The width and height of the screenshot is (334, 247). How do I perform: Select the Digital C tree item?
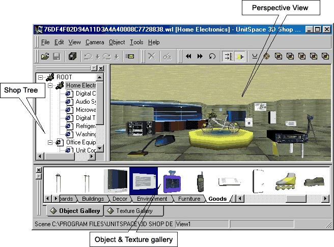coord(86,94)
